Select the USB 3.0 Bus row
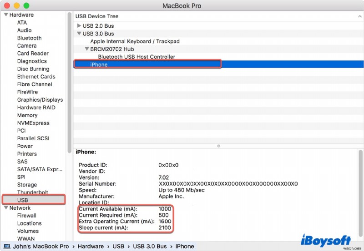The width and height of the screenshot is (364, 251). pyautogui.click(x=218, y=34)
